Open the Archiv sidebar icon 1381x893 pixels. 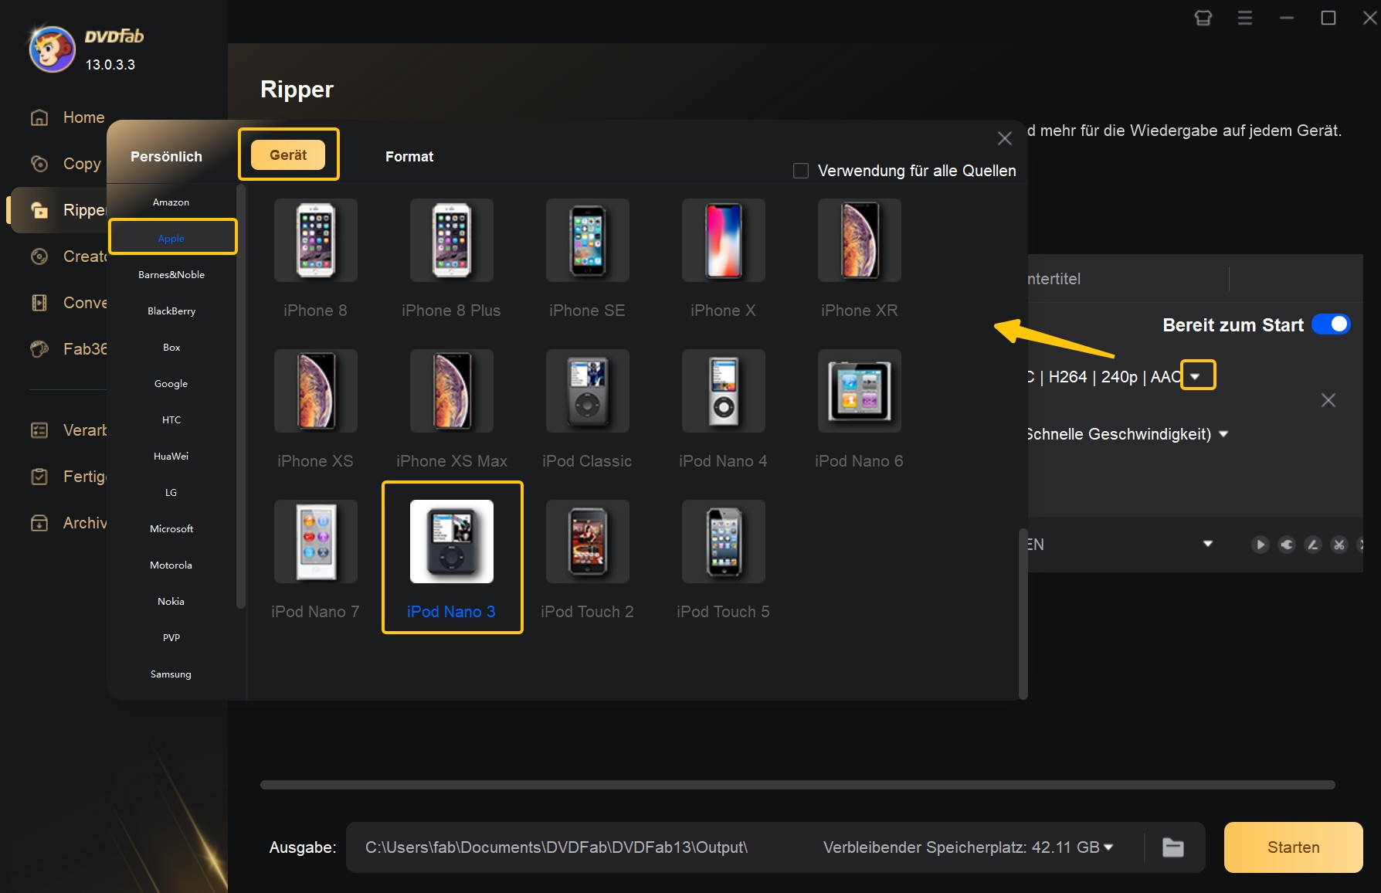(39, 523)
